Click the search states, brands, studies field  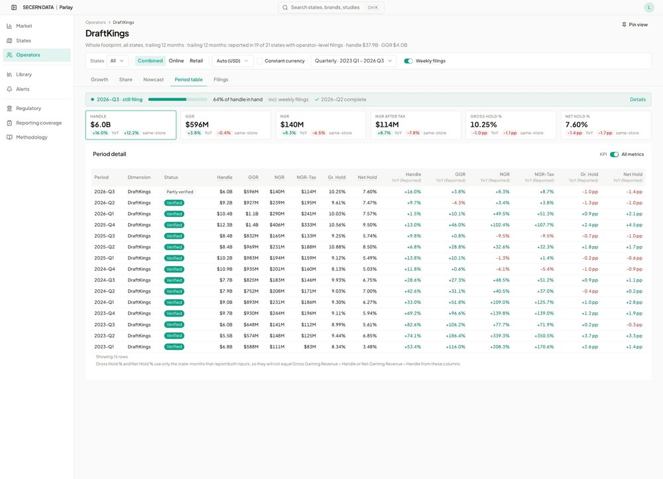(331, 7)
